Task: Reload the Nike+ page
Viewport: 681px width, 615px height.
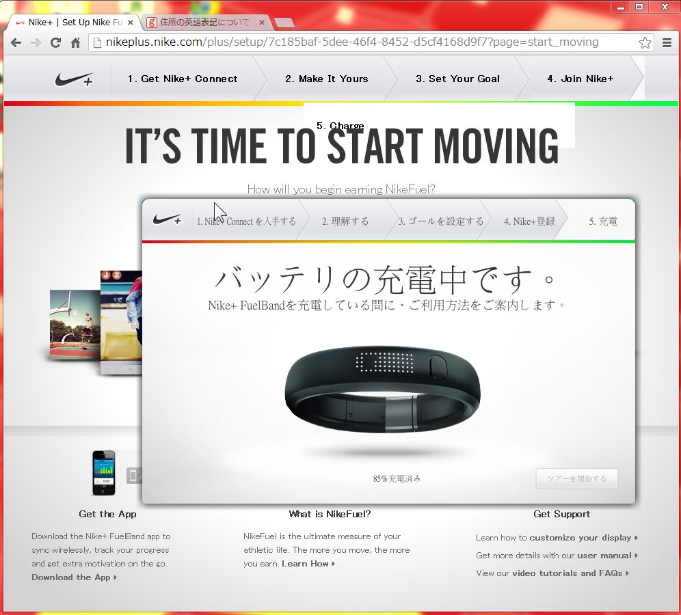Action: 55,42
